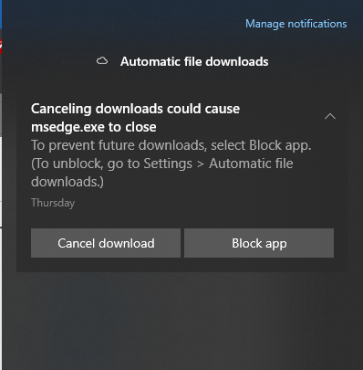Click the Cancel download button
This screenshot has height=370, width=363.
[106, 243]
